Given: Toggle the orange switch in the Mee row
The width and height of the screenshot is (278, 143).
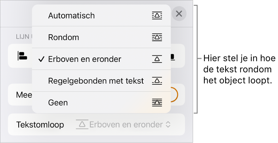Looking at the screenshot, I should [x=174, y=94].
